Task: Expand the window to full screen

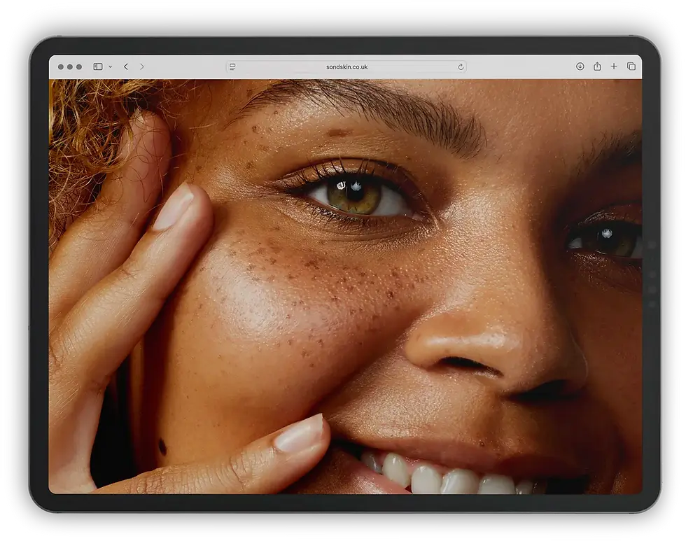Action: tap(79, 67)
